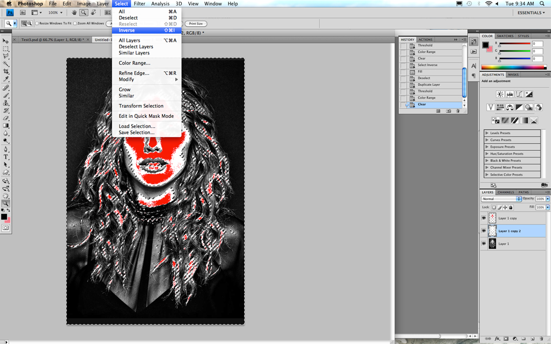551x344 pixels.
Task: Click foreground color swatch in Color panel
Action: (x=485, y=45)
